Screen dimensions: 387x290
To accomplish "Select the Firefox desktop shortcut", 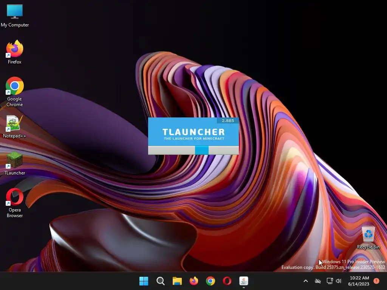I will [15, 52].
